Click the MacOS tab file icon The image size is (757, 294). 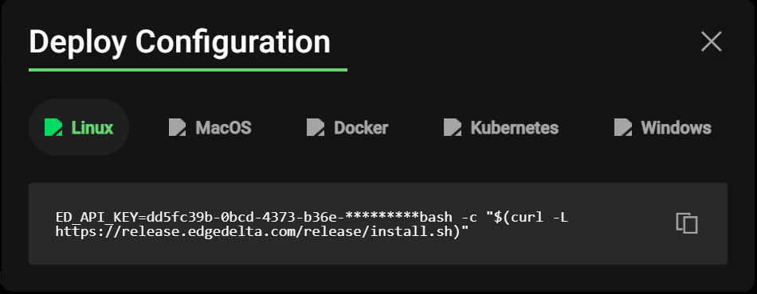point(177,127)
